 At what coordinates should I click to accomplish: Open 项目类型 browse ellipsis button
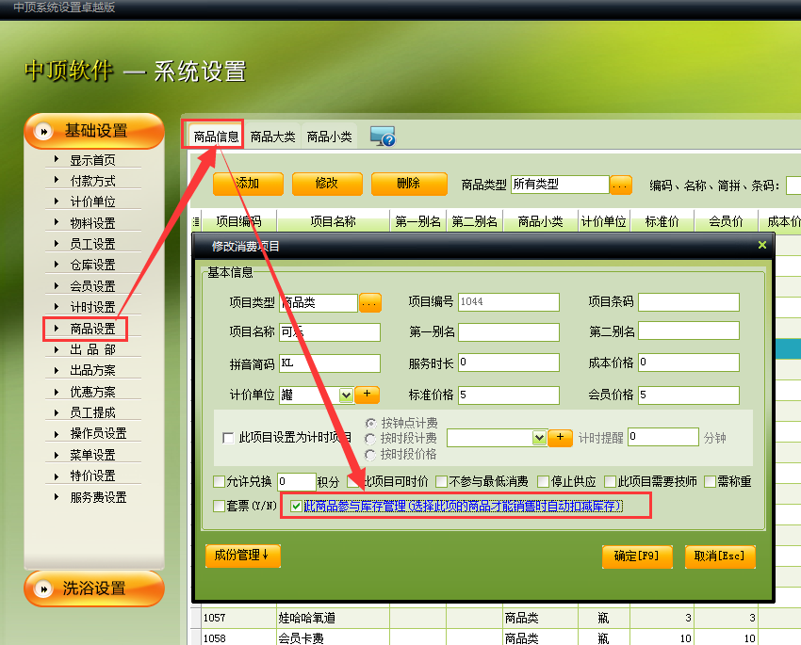pyautogui.click(x=370, y=302)
